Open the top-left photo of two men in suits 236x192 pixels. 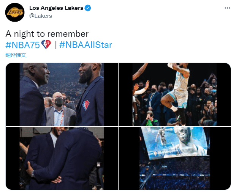pos(62,94)
